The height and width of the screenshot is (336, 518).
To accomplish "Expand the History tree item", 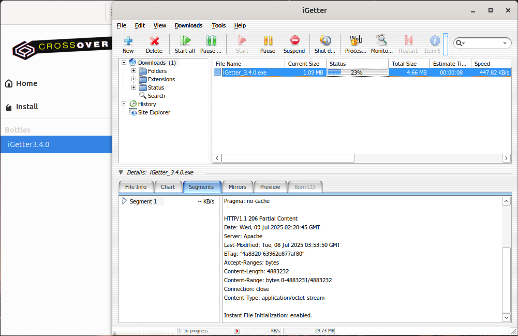I will coord(123,104).
